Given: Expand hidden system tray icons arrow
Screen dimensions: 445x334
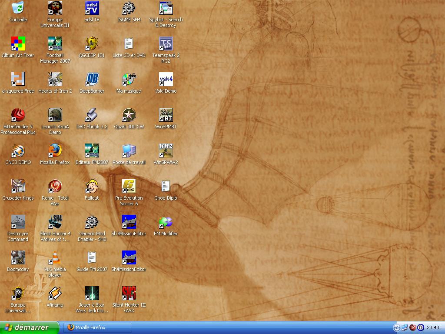Looking at the screenshot, I should [x=396, y=328].
